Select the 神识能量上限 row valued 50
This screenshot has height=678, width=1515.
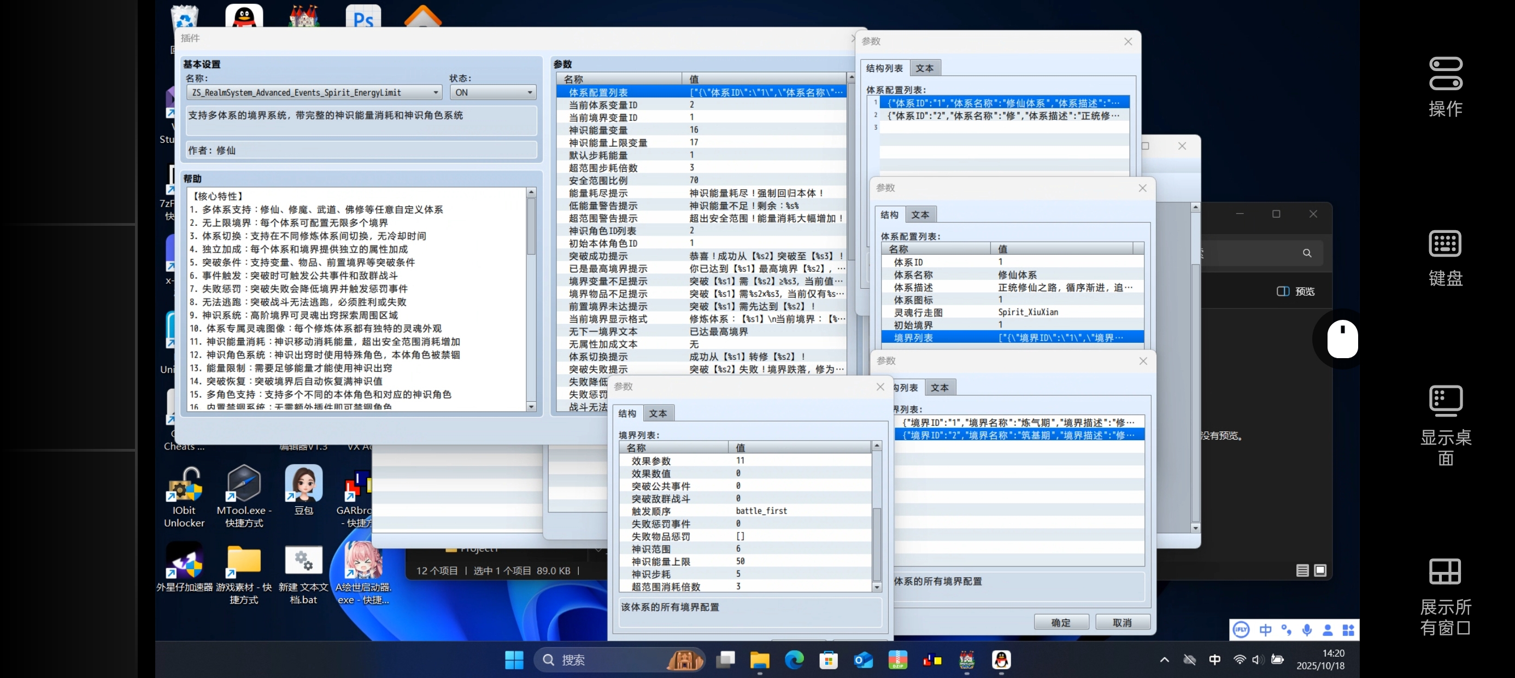pos(744,562)
